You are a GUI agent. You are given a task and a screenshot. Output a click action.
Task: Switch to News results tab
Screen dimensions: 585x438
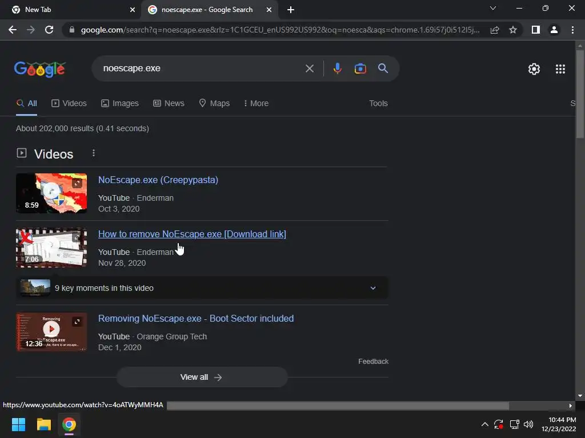click(169, 103)
